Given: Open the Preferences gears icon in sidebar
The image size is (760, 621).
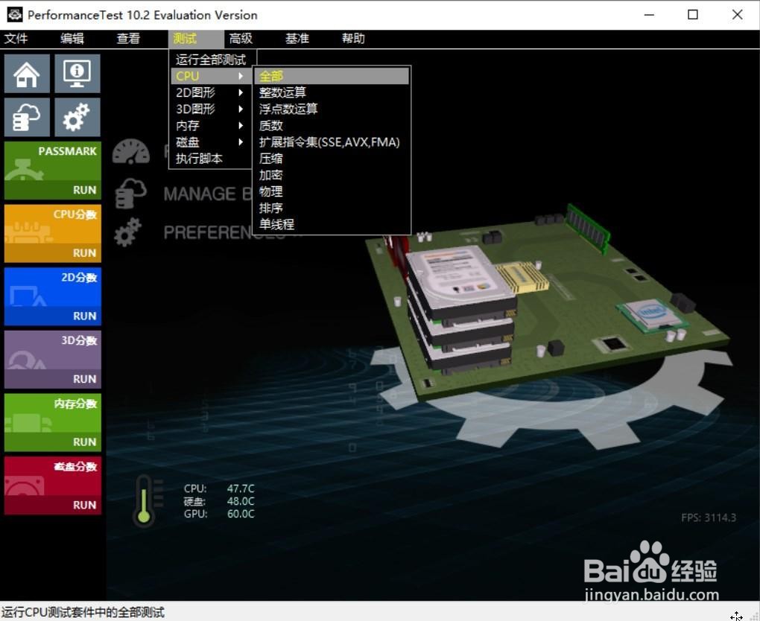Looking at the screenshot, I should click(x=77, y=117).
